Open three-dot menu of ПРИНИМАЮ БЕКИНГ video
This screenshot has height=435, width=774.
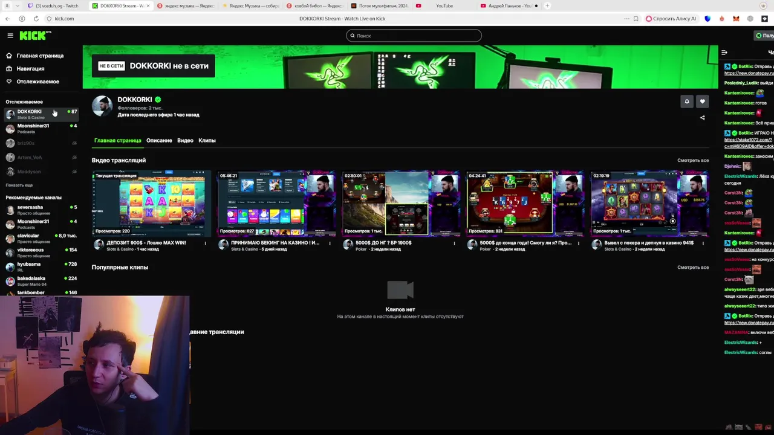tap(330, 243)
